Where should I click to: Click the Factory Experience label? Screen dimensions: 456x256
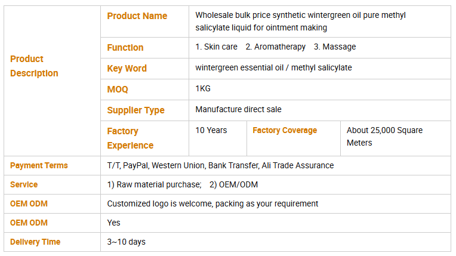coord(130,138)
